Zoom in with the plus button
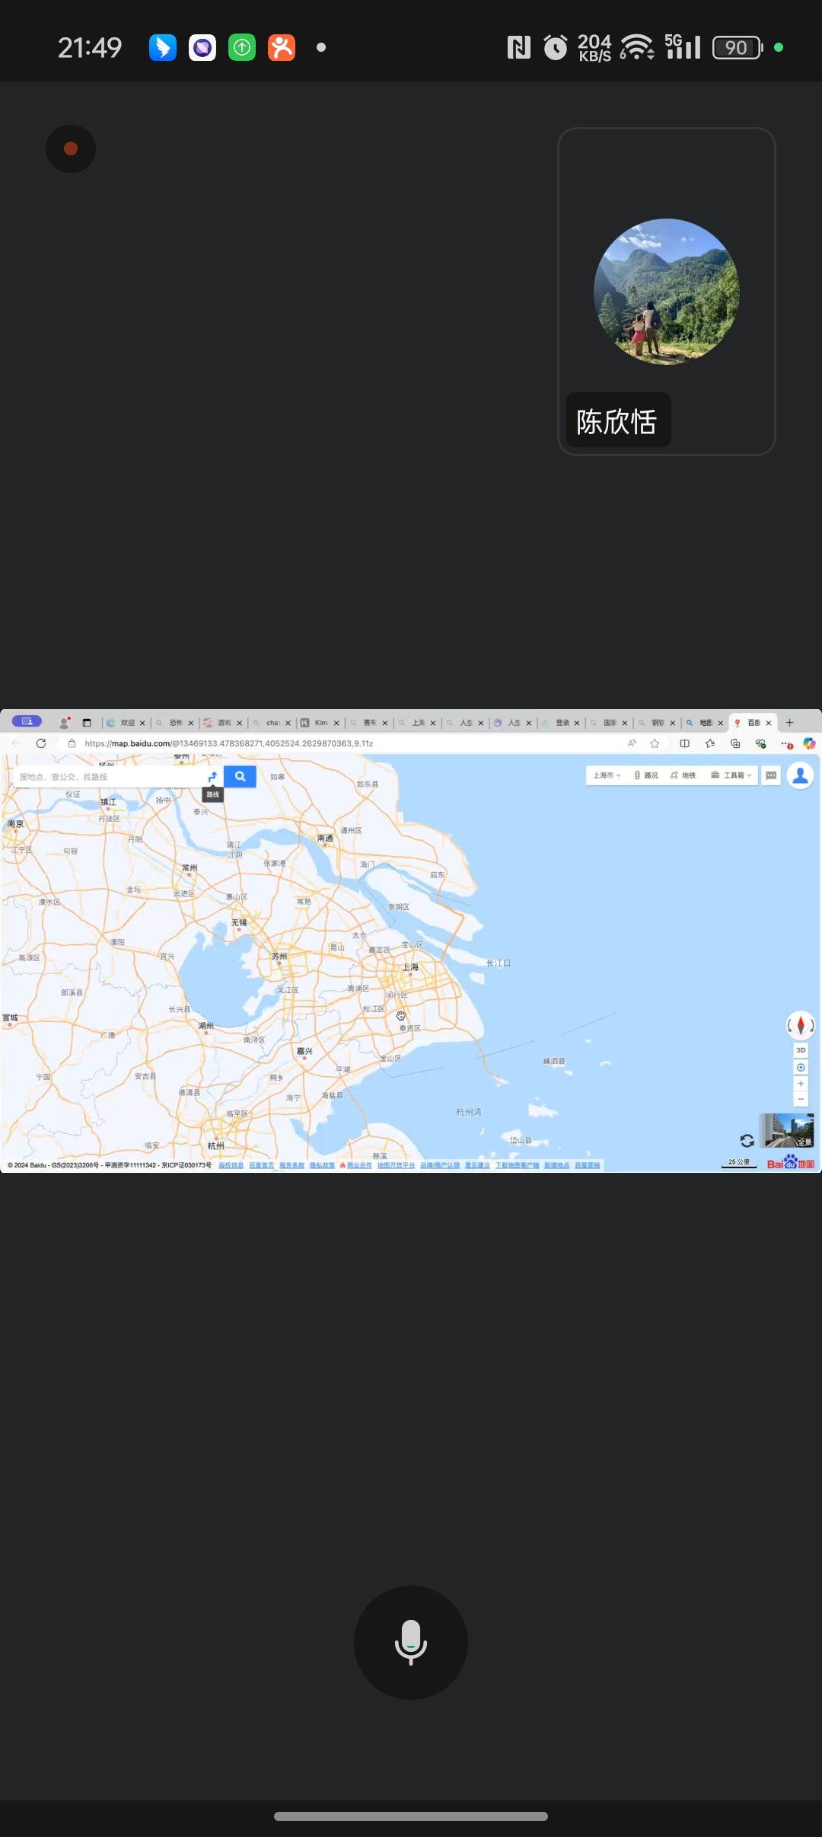 (x=800, y=1084)
